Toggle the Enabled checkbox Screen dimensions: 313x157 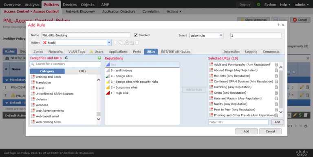tap(136, 35)
